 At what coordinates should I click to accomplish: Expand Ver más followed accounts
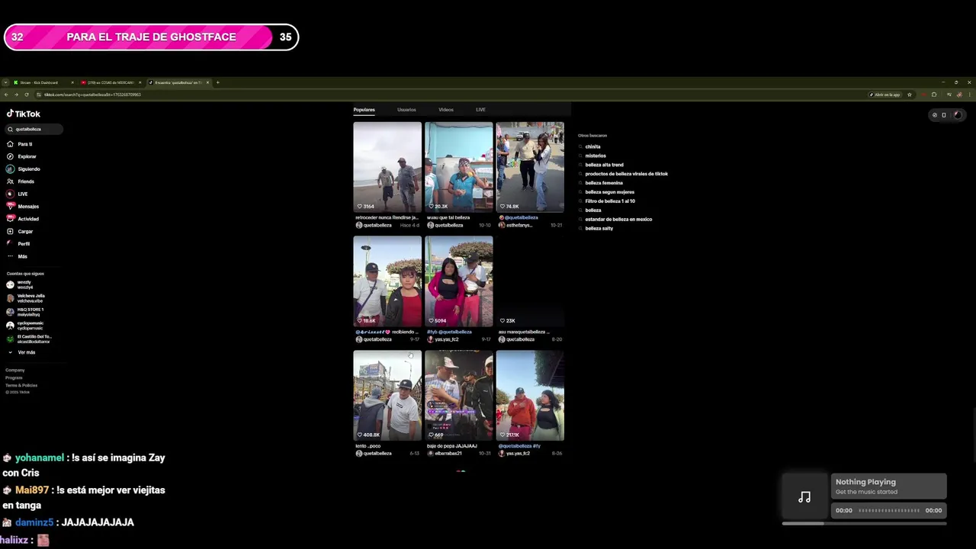pos(22,352)
